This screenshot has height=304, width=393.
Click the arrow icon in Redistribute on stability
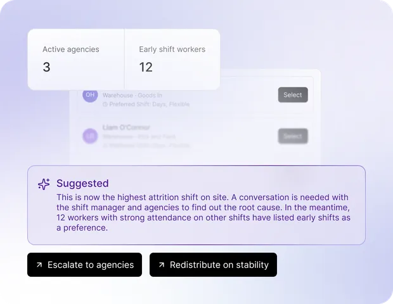pyautogui.click(x=162, y=265)
